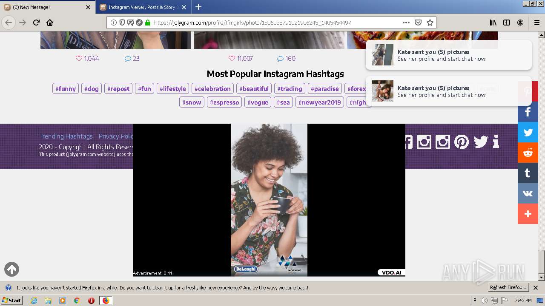Click the scroll-to-top arrow button

(11, 269)
